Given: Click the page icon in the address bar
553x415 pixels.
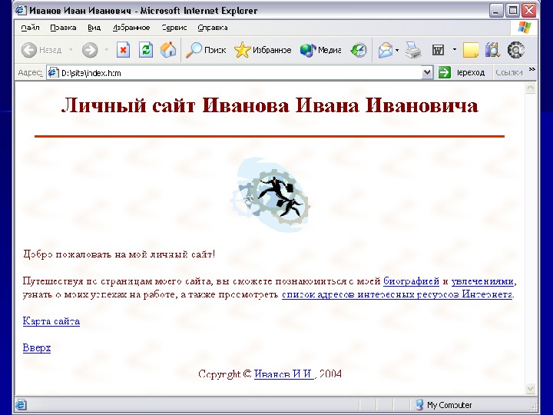Looking at the screenshot, I should click(53, 73).
